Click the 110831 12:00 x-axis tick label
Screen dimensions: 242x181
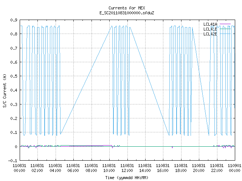point(127,168)
